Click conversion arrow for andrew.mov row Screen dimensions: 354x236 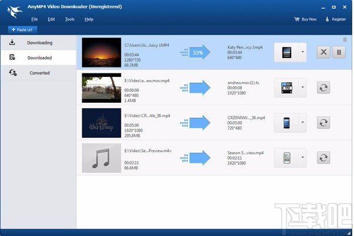coord(195,87)
